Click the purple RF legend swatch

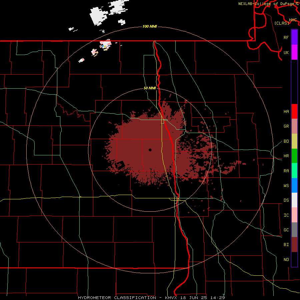click(x=294, y=37)
